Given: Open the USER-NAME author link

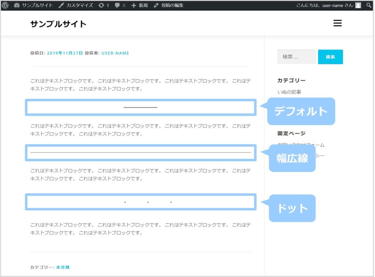Looking at the screenshot, I should (115, 53).
